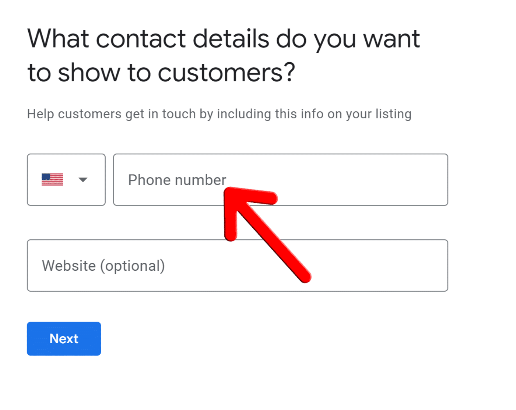Expand the country code dropdown arrow
Viewport: 516px width, 410px height.
pos(83,180)
